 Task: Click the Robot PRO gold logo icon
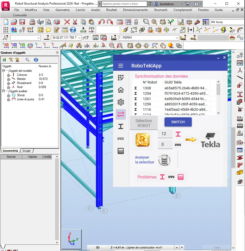143,140
